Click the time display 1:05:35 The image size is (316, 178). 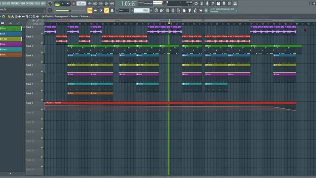[x=128, y=3]
